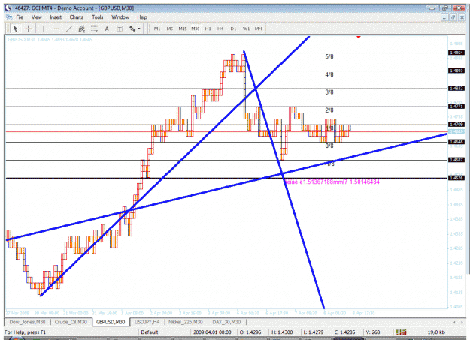Select the cursor arrow tool
Screen dimensions: 470x340
(x=15, y=29)
